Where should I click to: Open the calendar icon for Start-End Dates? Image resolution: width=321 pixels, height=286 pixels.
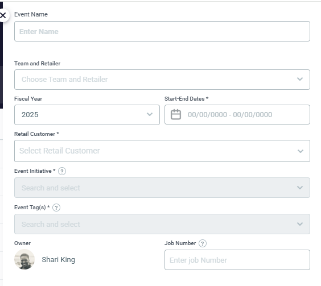[x=176, y=114]
